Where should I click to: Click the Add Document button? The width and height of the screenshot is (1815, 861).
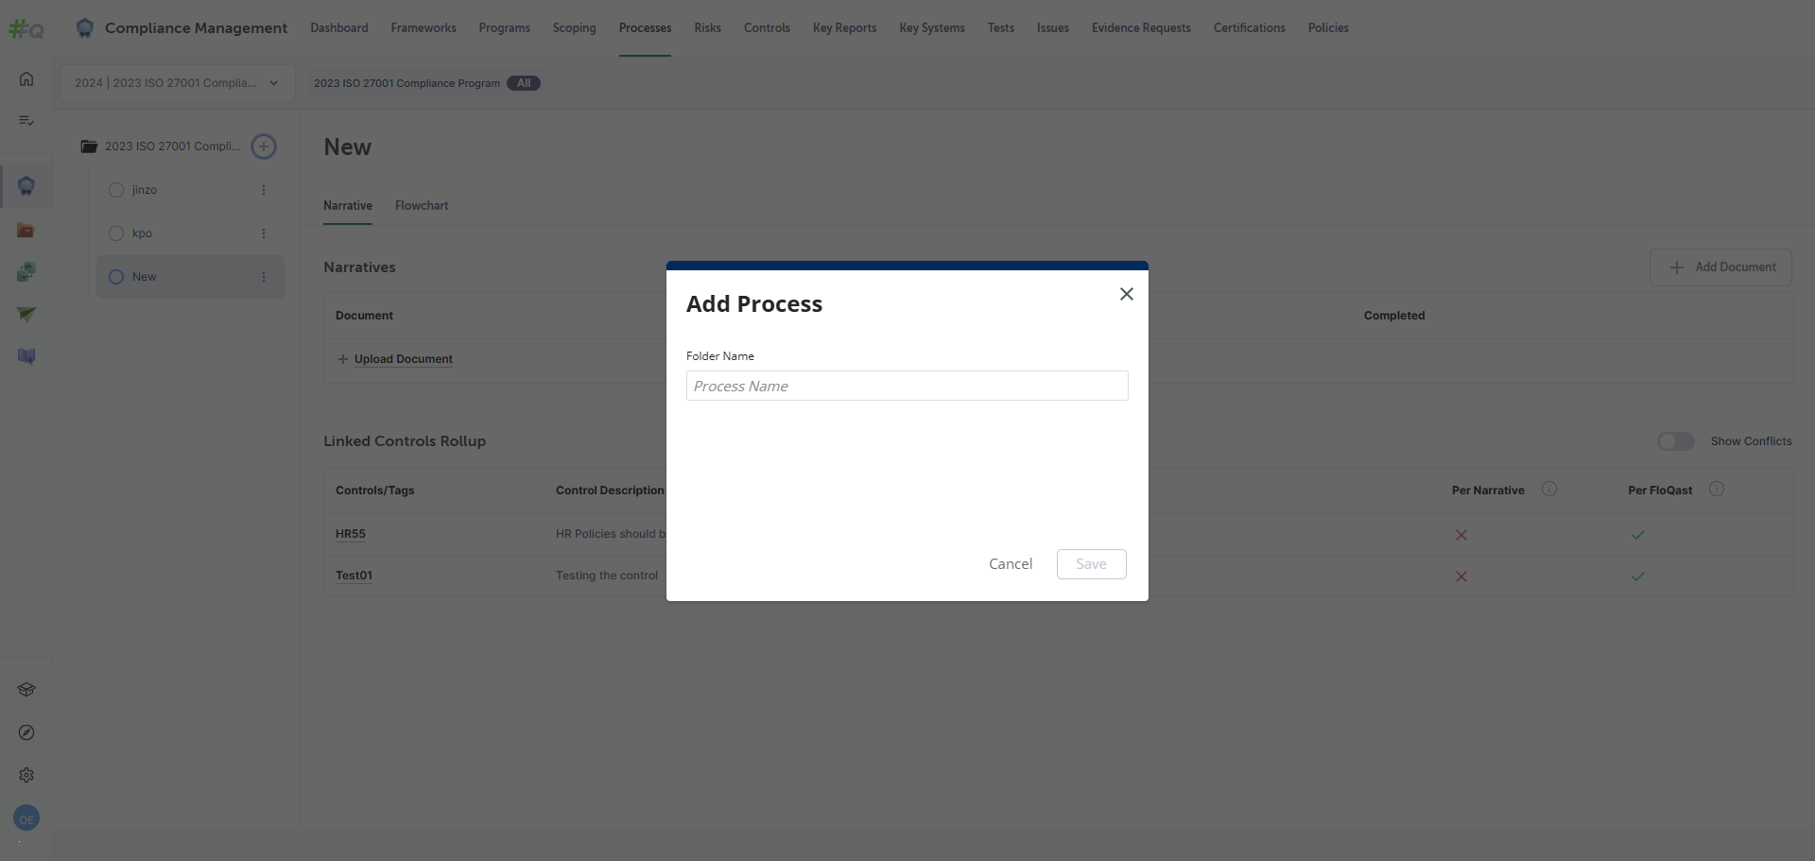(1720, 267)
